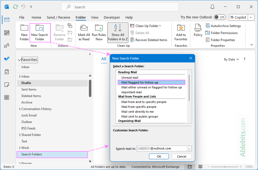Viewport: 258px width, 170px height.
Task: Run Rules Now in the ribbon
Action: (99, 32)
